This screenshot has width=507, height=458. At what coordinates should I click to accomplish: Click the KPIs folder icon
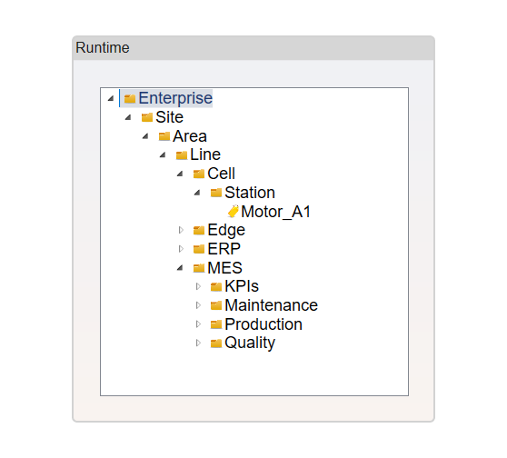click(x=216, y=286)
